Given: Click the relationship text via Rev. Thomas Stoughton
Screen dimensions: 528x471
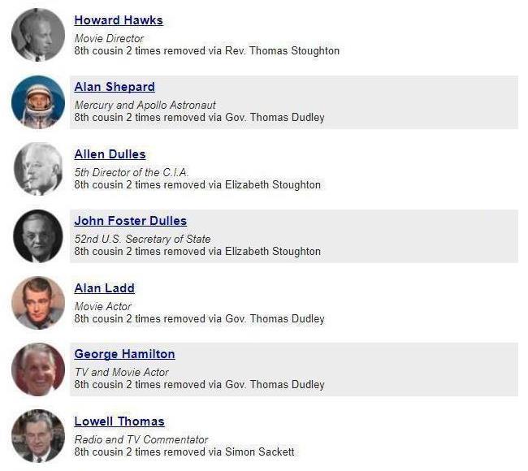Looking at the screenshot, I should 207,51.
